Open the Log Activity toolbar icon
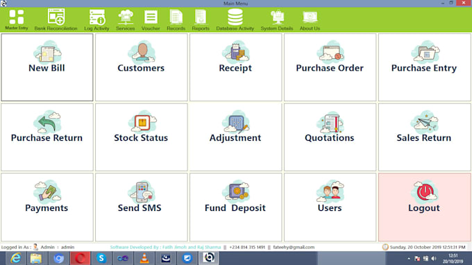Viewport: 472px width, 265px height. pos(96,19)
